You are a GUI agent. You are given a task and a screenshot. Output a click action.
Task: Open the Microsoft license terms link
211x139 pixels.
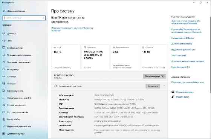click(186, 31)
